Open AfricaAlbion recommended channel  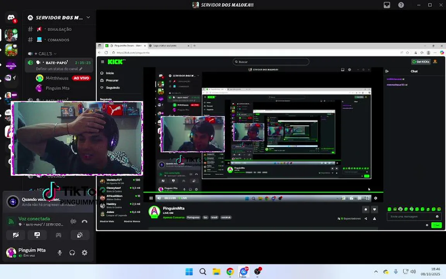pyautogui.click(x=120, y=197)
